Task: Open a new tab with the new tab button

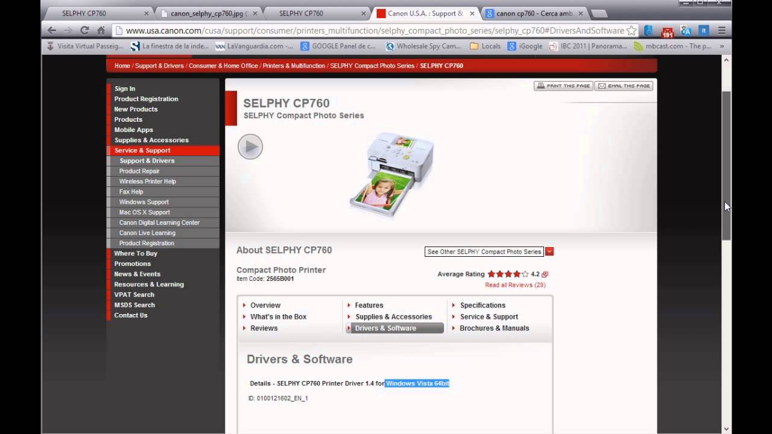Action: (599, 13)
